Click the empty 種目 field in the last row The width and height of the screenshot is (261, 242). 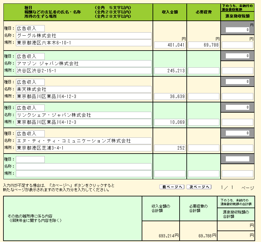pyautogui.click(x=30, y=159)
